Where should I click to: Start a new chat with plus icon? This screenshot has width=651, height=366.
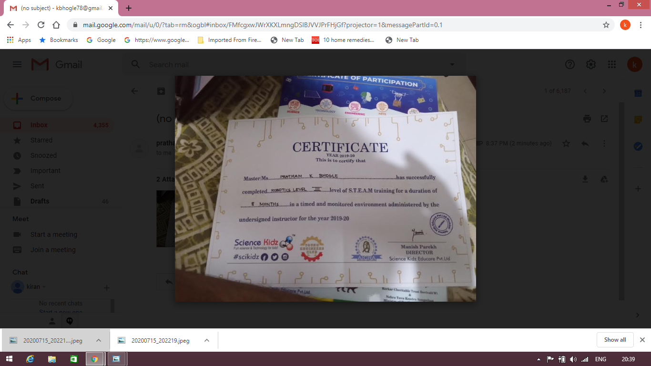pos(107,288)
